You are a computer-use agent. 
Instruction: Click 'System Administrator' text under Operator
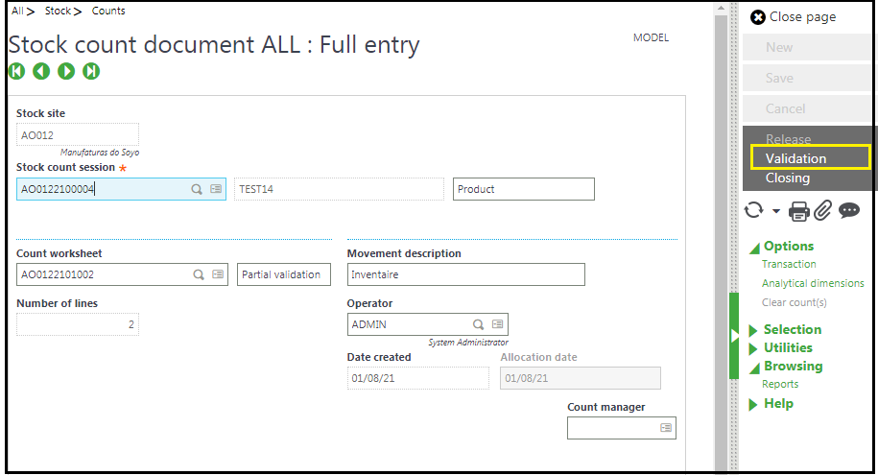[x=468, y=343]
